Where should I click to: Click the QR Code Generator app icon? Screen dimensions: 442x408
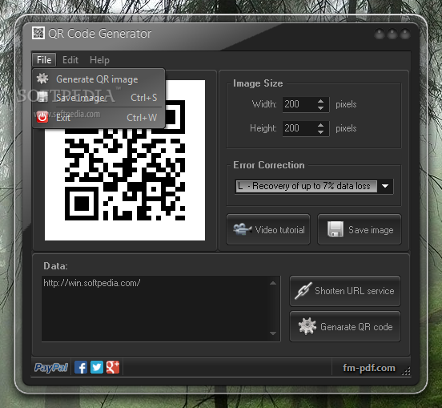pyautogui.click(x=38, y=33)
